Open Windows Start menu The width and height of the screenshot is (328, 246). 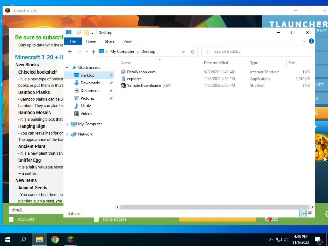pyautogui.click(x=8, y=240)
